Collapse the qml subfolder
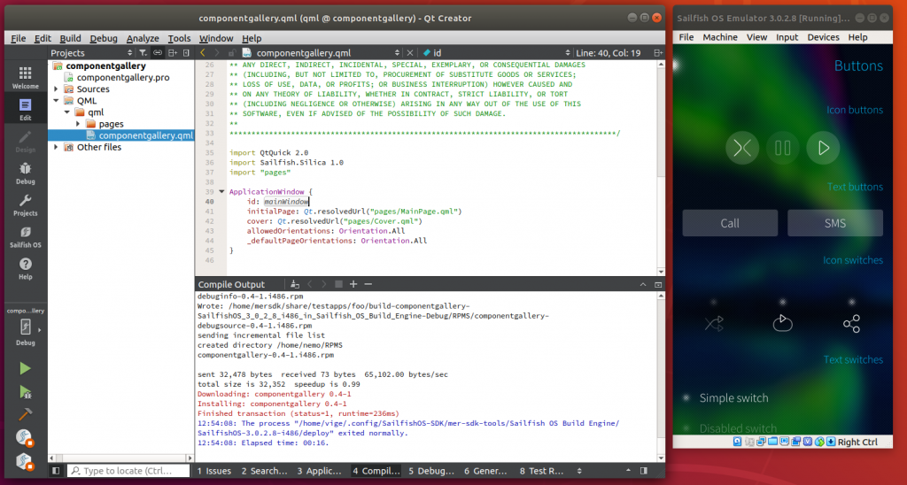The height and width of the screenshot is (485, 907). [x=67, y=112]
